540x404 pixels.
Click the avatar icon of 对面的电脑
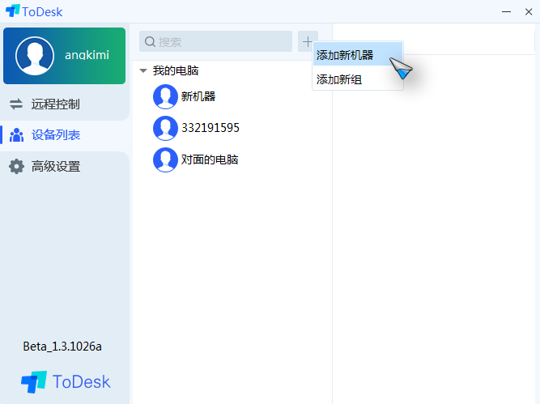(x=165, y=159)
